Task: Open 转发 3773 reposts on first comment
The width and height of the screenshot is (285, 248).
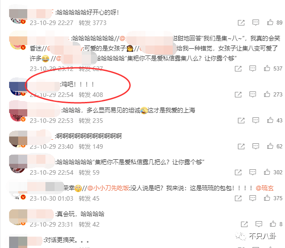Action: click(x=93, y=23)
